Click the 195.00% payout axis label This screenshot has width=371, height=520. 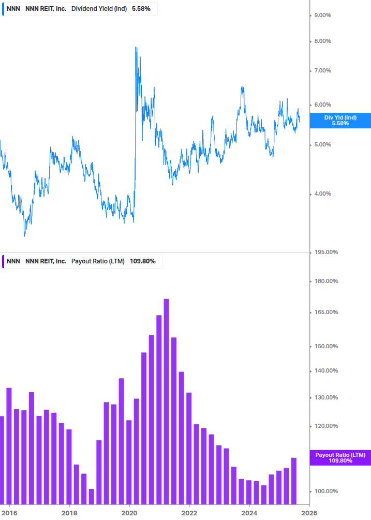pyautogui.click(x=326, y=252)
